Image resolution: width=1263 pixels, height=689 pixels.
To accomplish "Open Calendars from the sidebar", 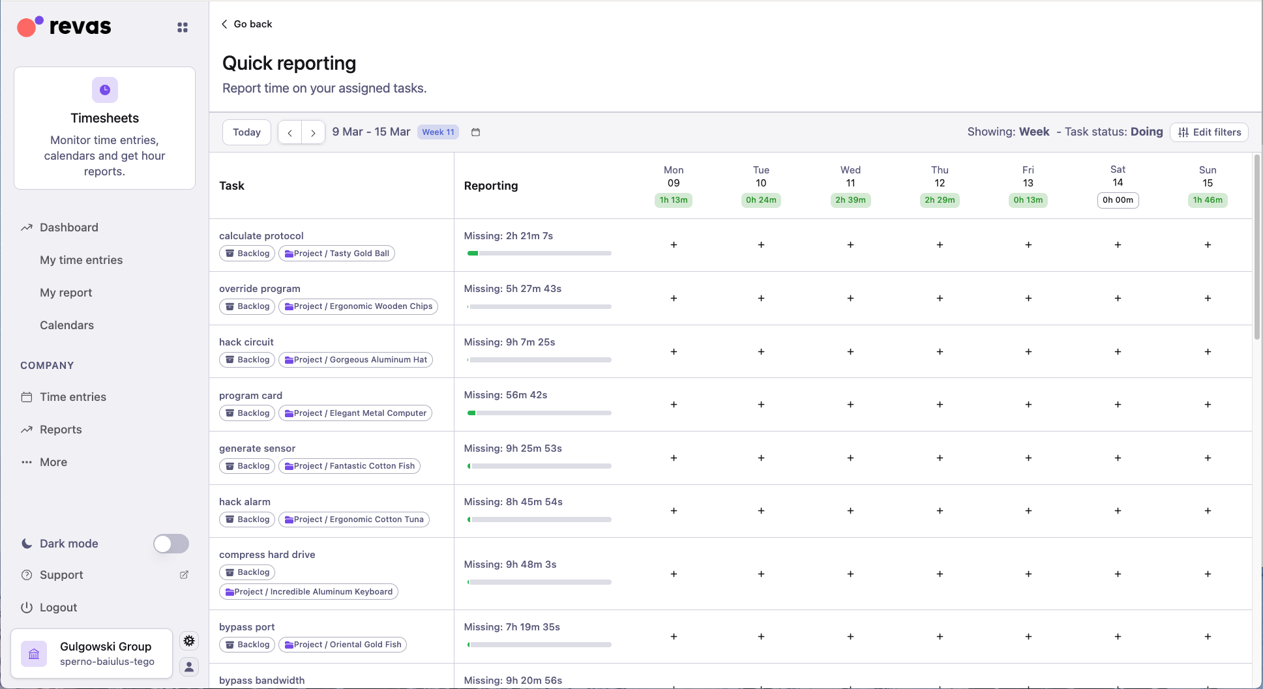I will 67,325.
